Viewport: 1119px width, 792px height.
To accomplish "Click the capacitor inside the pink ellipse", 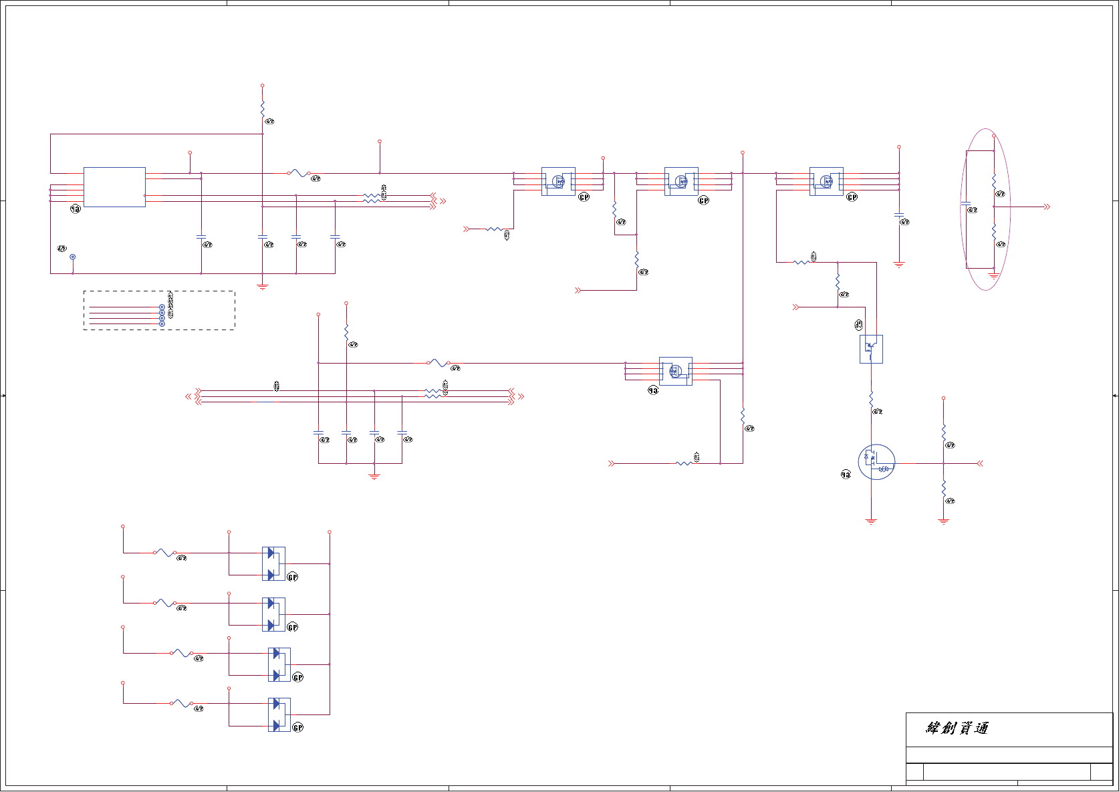I will pos(966,203).
